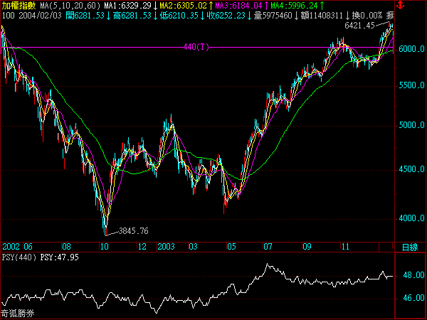Click month 10 on the time axis

tap(105, 247)
